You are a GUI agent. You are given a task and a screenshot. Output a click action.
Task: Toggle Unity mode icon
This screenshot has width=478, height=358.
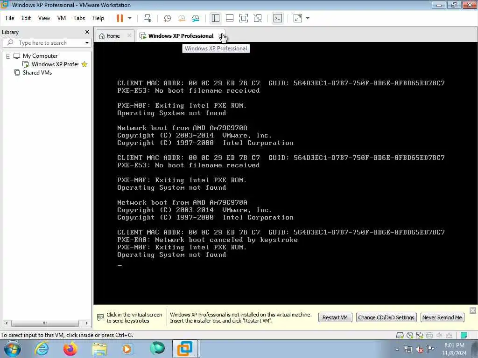point(258,18)
